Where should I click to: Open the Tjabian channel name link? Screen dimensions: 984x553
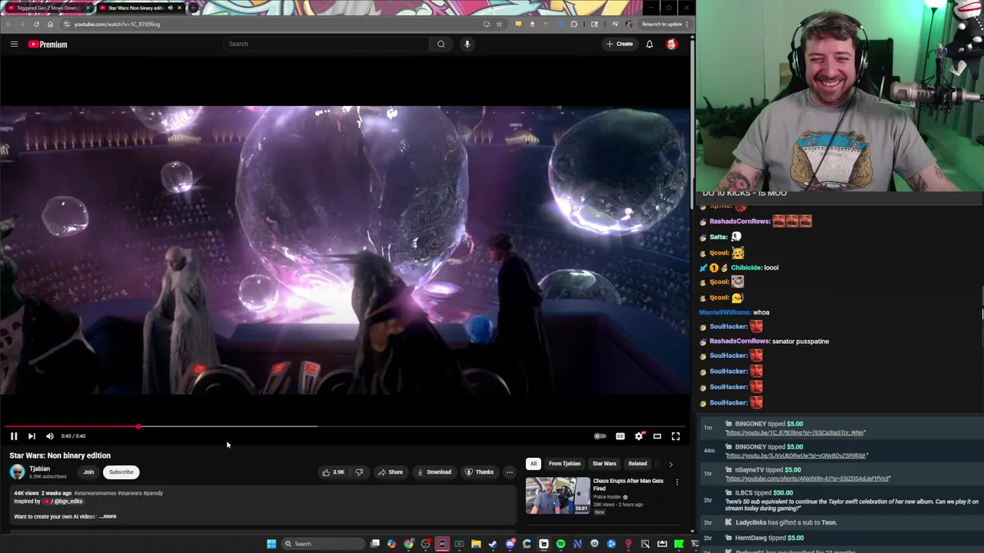pos(39,469)
